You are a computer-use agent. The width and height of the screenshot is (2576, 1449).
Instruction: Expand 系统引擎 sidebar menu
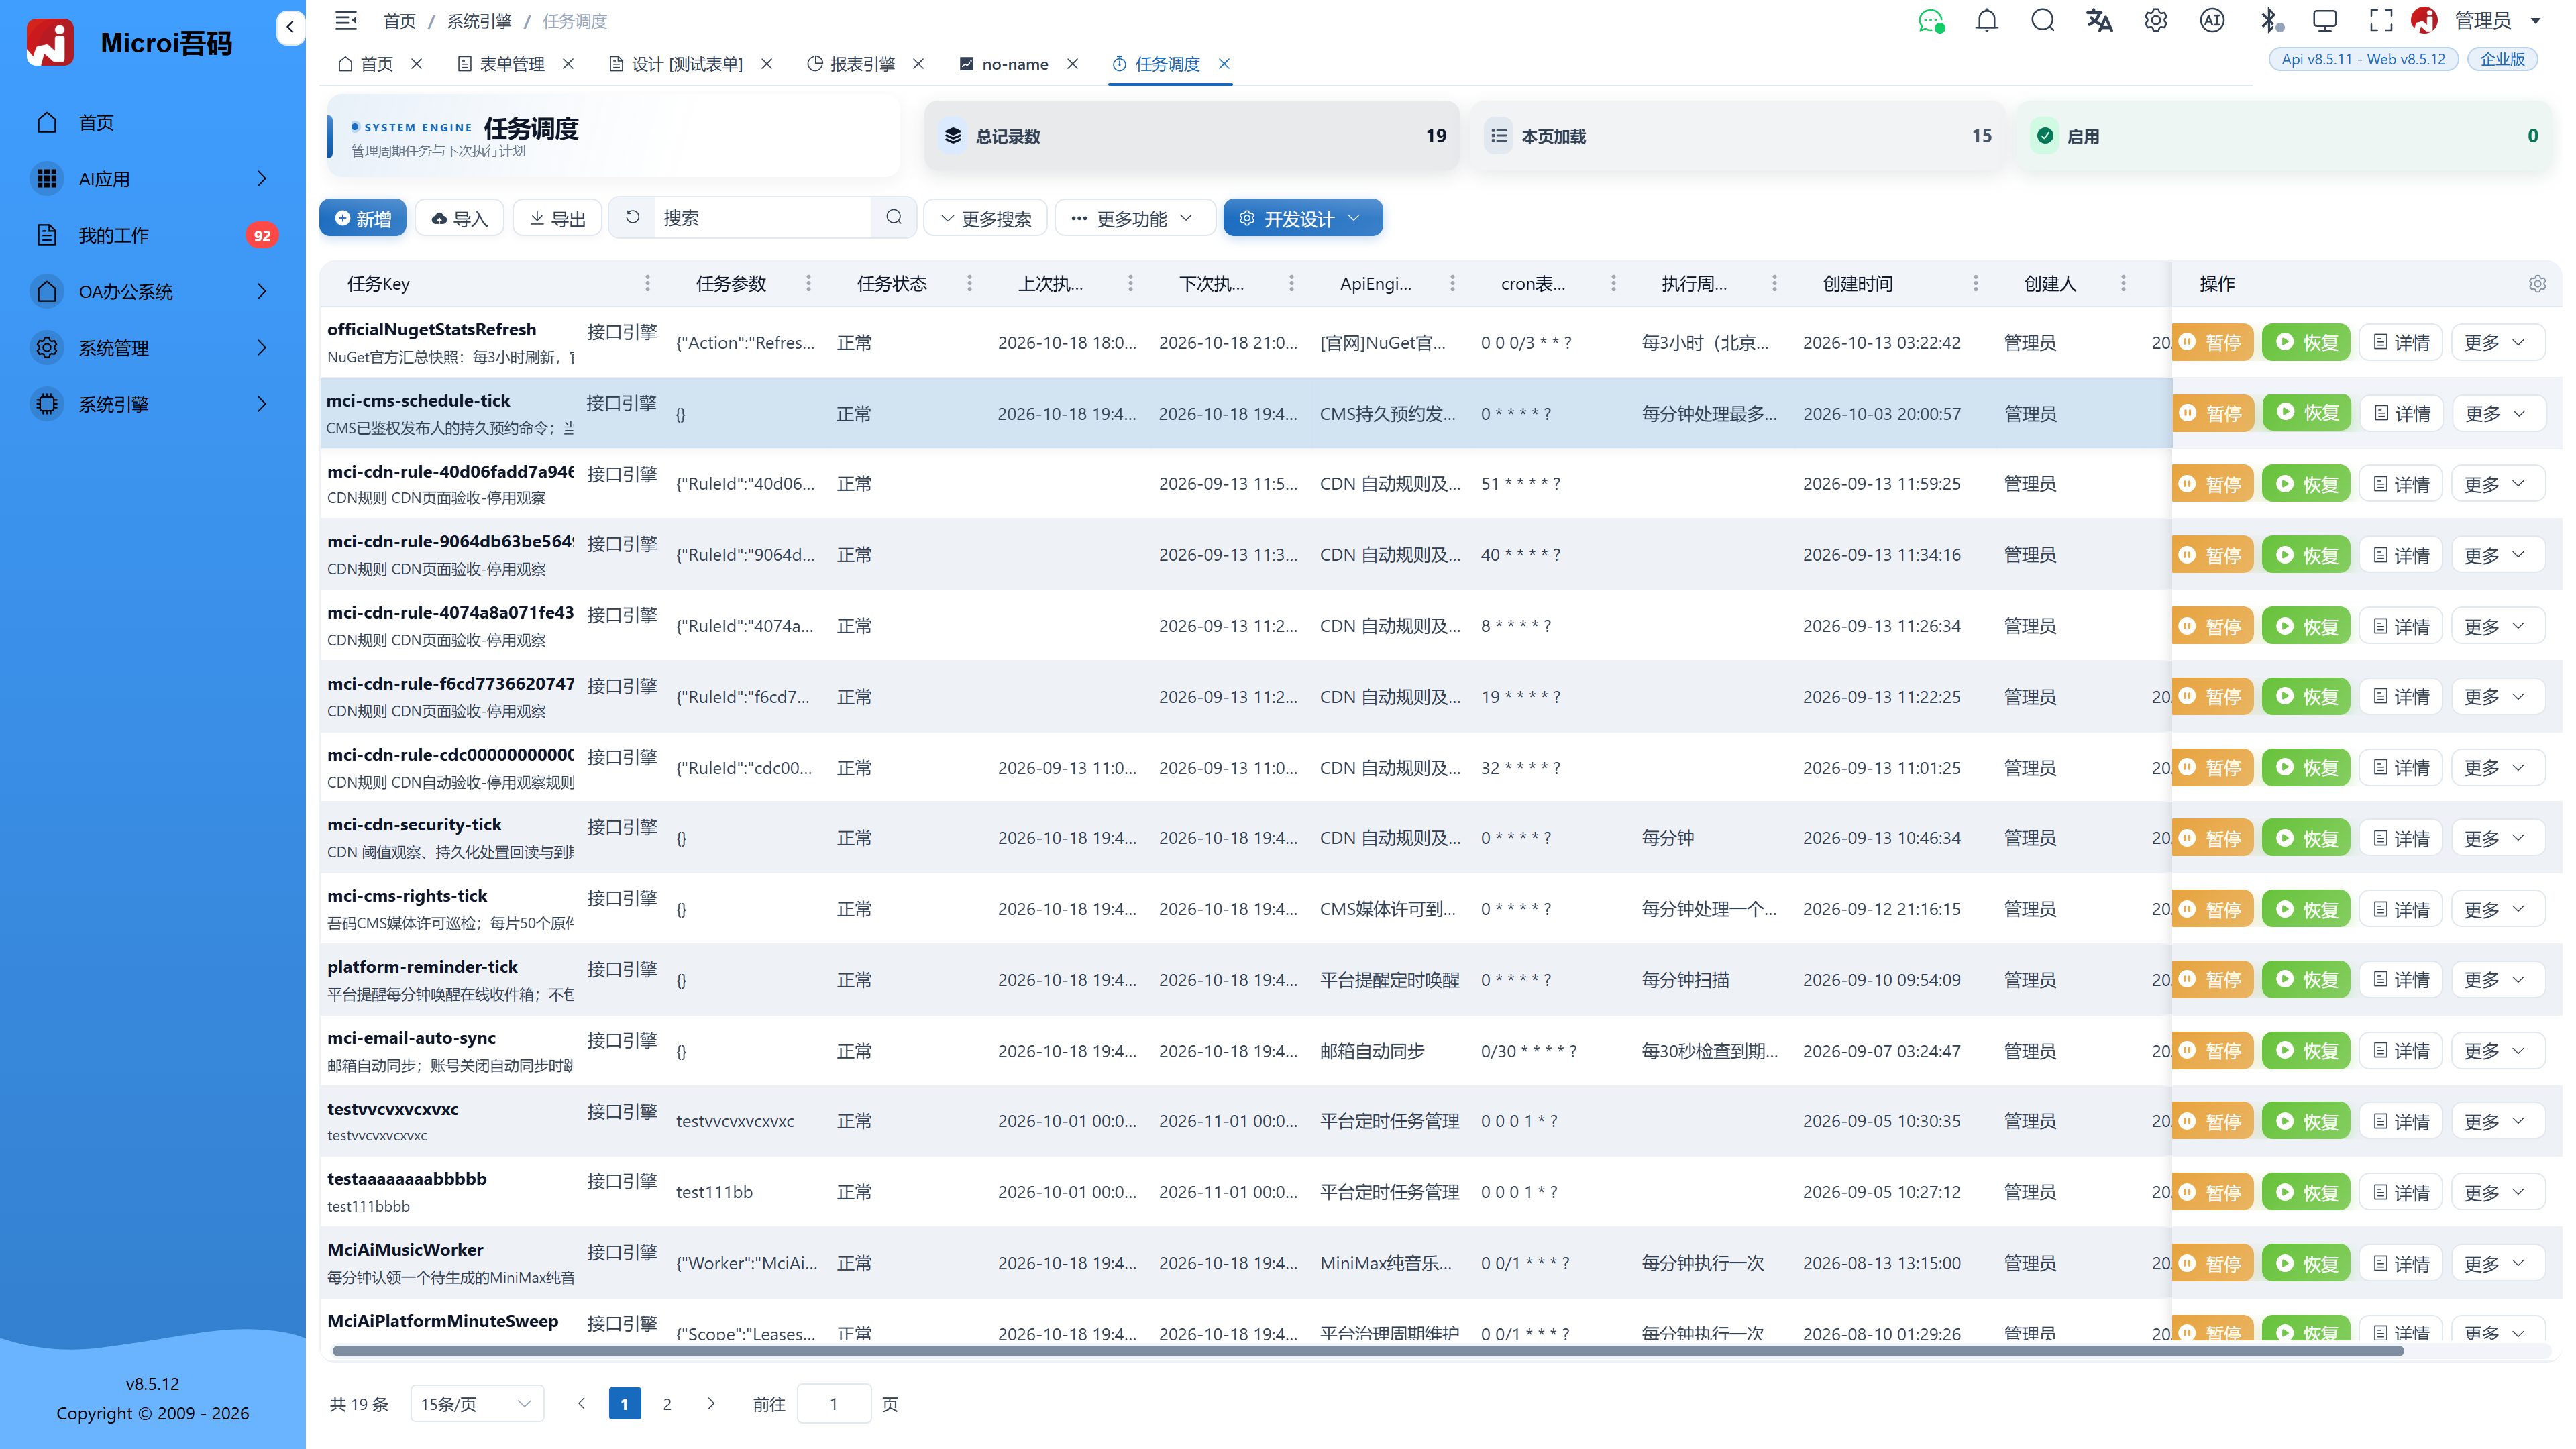pyautogui.click(x=153, y=405)
